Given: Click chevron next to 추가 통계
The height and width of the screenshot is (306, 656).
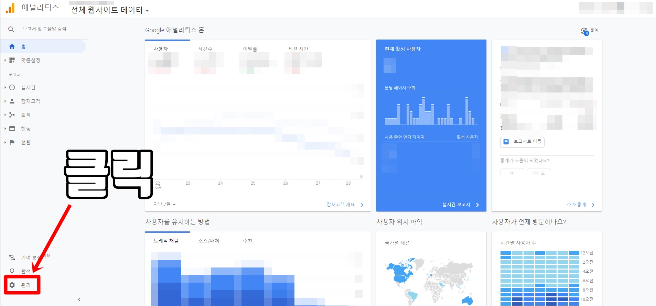Looking at the screenshot, I should (x=593, y=205).
